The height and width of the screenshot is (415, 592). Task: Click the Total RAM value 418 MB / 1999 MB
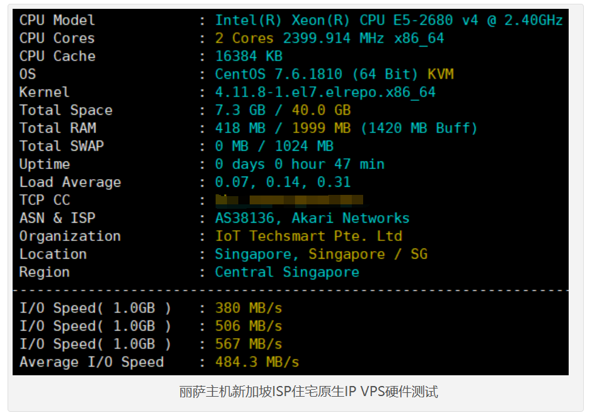coord(283,129)
